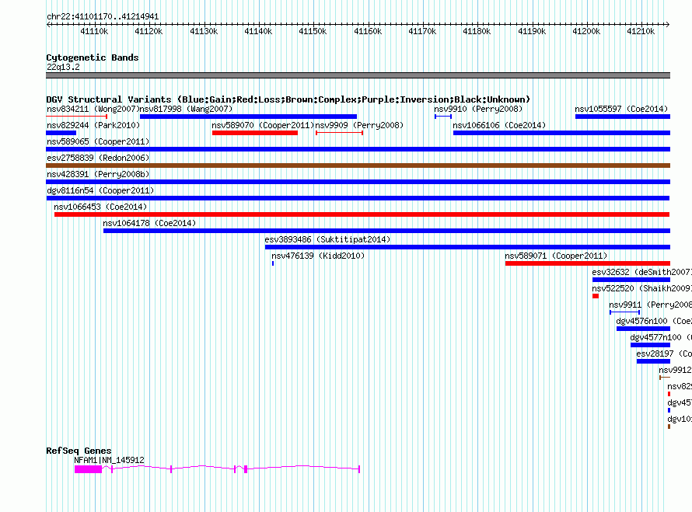Click the last NFAM1 exon tick at right end
This screenshot has width=692, height=512.
(x=359, y=469)
